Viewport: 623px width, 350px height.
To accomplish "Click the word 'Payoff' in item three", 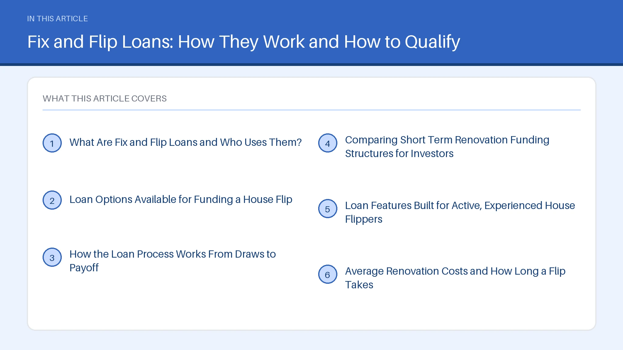I will pos(84,268).
